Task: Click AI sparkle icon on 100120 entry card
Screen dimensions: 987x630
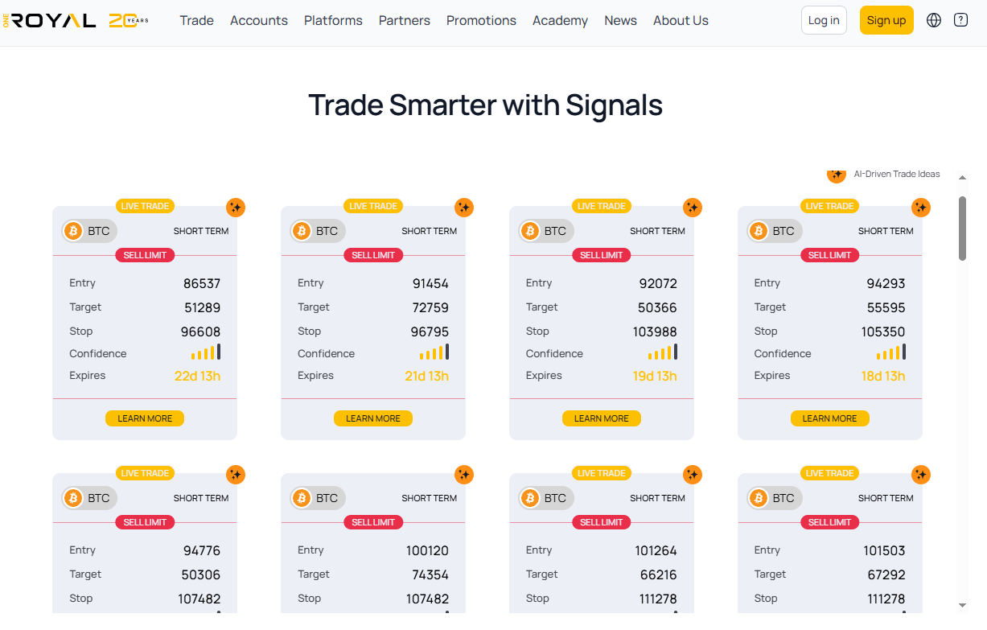Action: [x=463, y=475]
